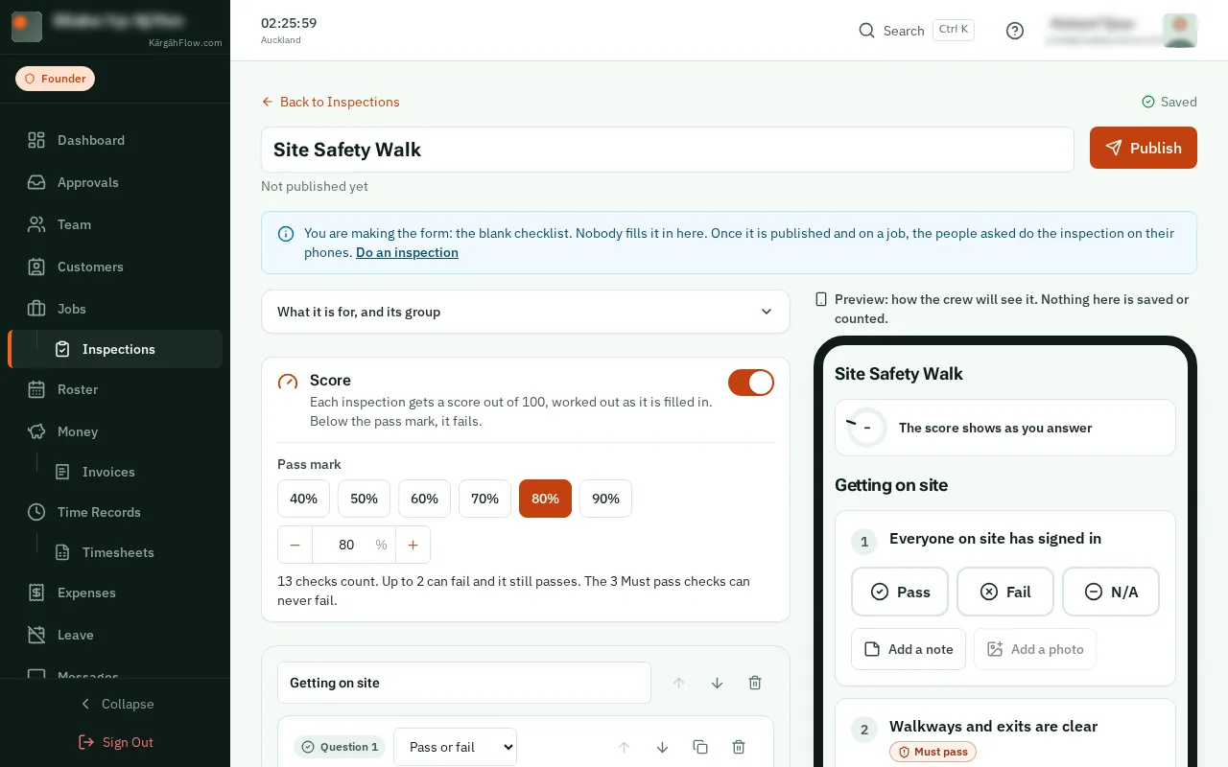The image size is (1228, 767).
Task: Tap Add a note in the preview
Action: pos(909,649)
